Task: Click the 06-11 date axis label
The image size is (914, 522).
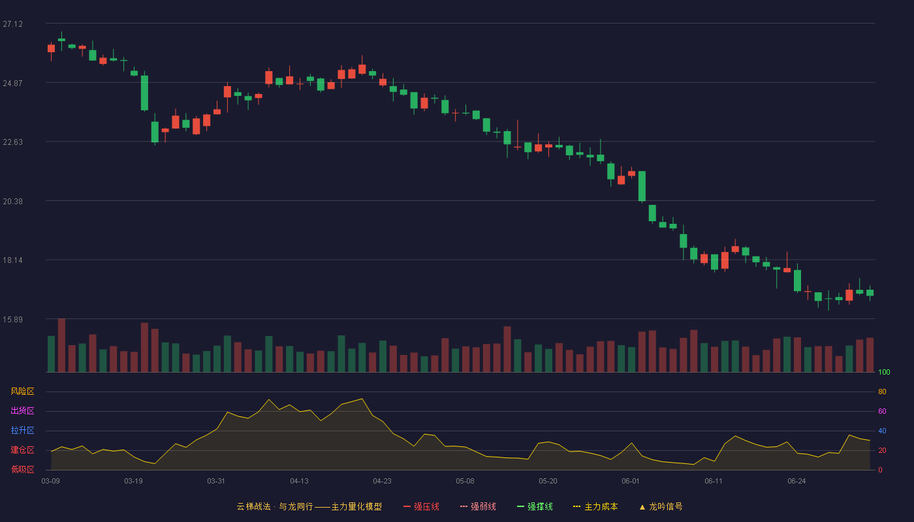Action: [714, 481]
